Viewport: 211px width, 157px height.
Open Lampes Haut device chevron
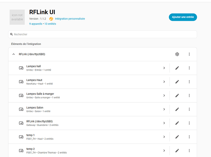164,82
